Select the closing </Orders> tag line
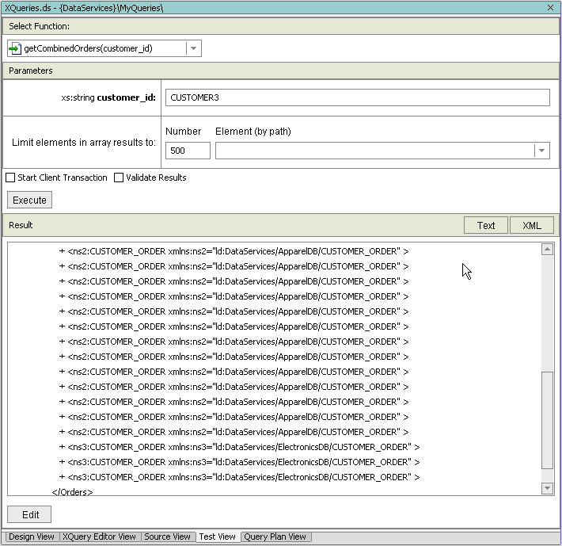The height and width of the screenshot is (546, 562). pos(72,492)
